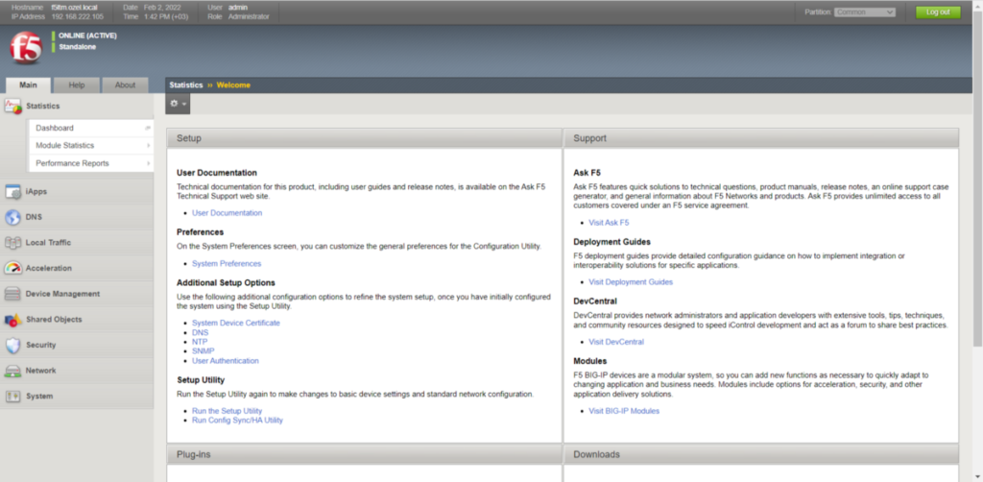Screen dimensions: 983x482
Task: Click Run the Setup Utility link
Action: pos(227,411)
